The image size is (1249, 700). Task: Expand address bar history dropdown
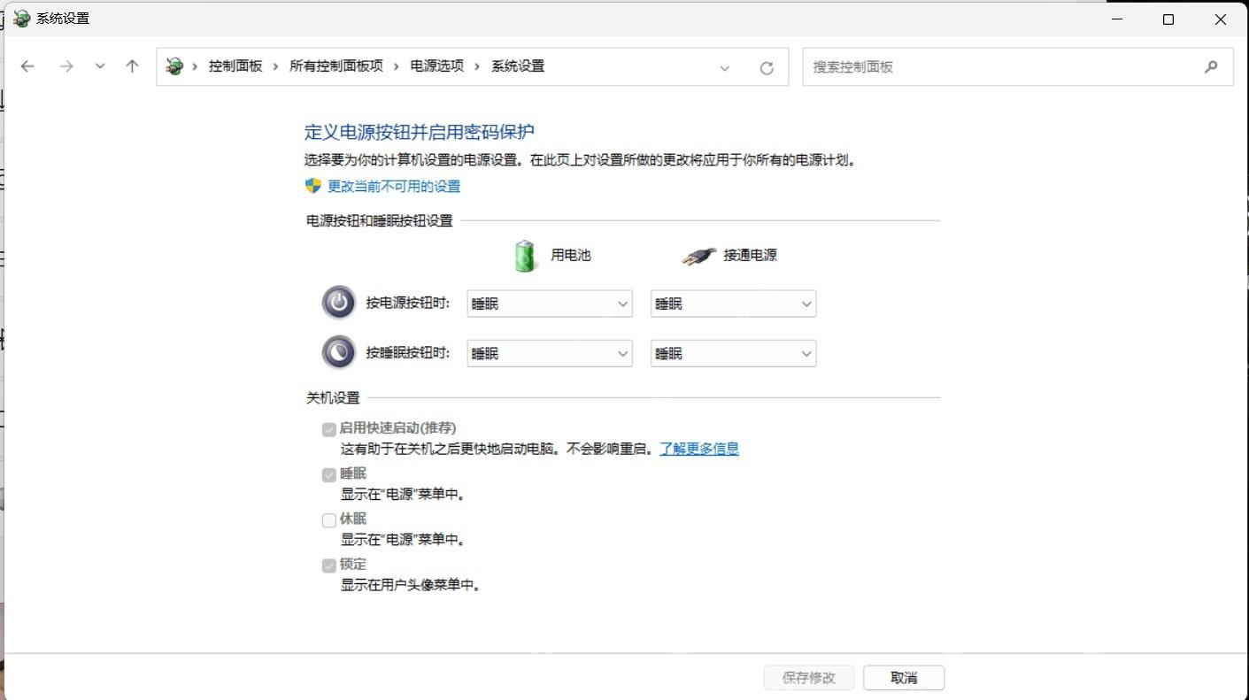(725, 67)
